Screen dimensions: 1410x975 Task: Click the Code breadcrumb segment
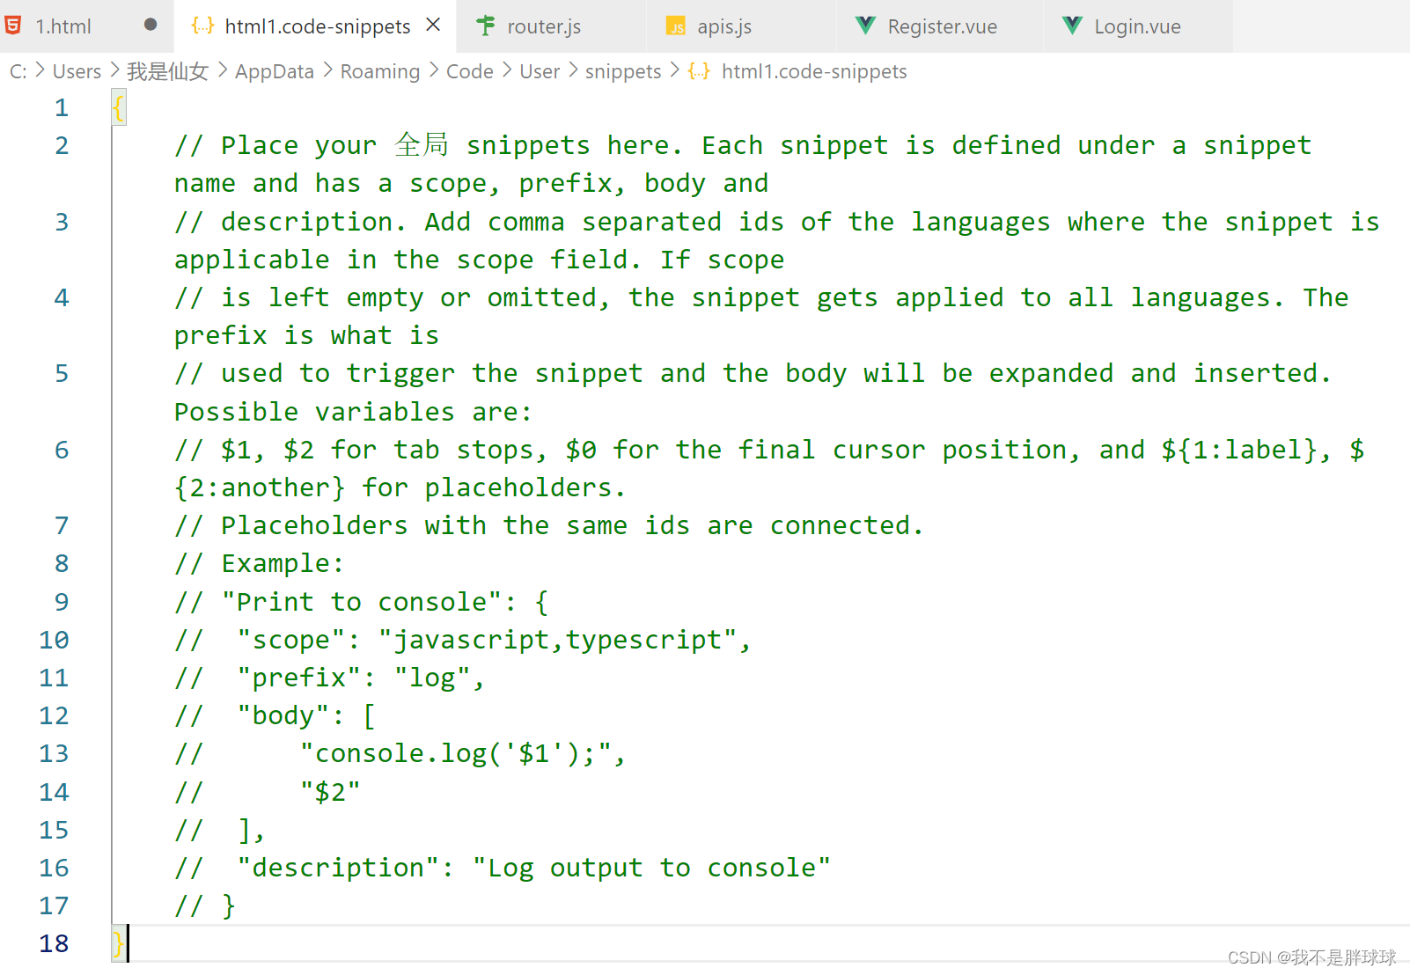tap(470, 71)
